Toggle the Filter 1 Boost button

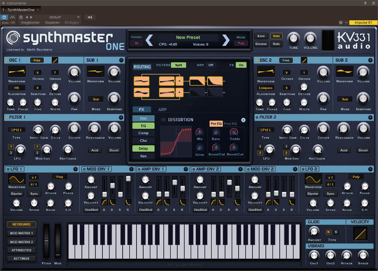(114, 150)
